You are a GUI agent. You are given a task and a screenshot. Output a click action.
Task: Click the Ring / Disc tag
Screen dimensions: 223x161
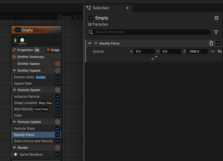pyautogui.click(x=46, y=103)
